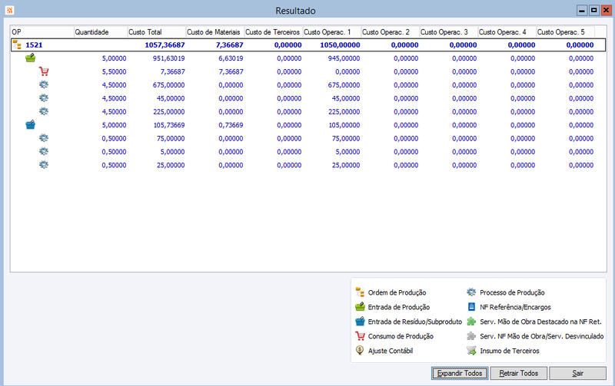Click the process gear icon in the 675,00000 row
The height and width of the screenshot is (386, 615).
[x=44, y=84]
